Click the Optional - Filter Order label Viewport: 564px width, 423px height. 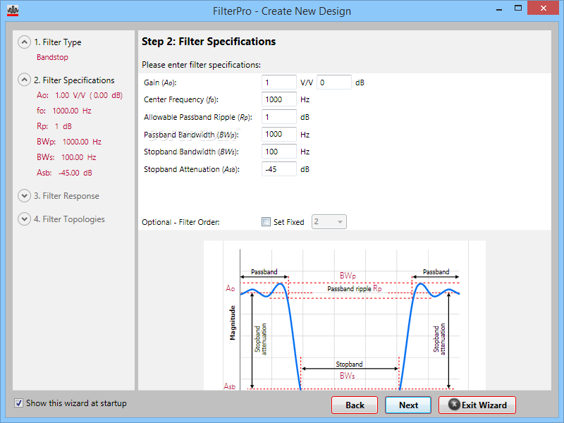coord(180,222)
